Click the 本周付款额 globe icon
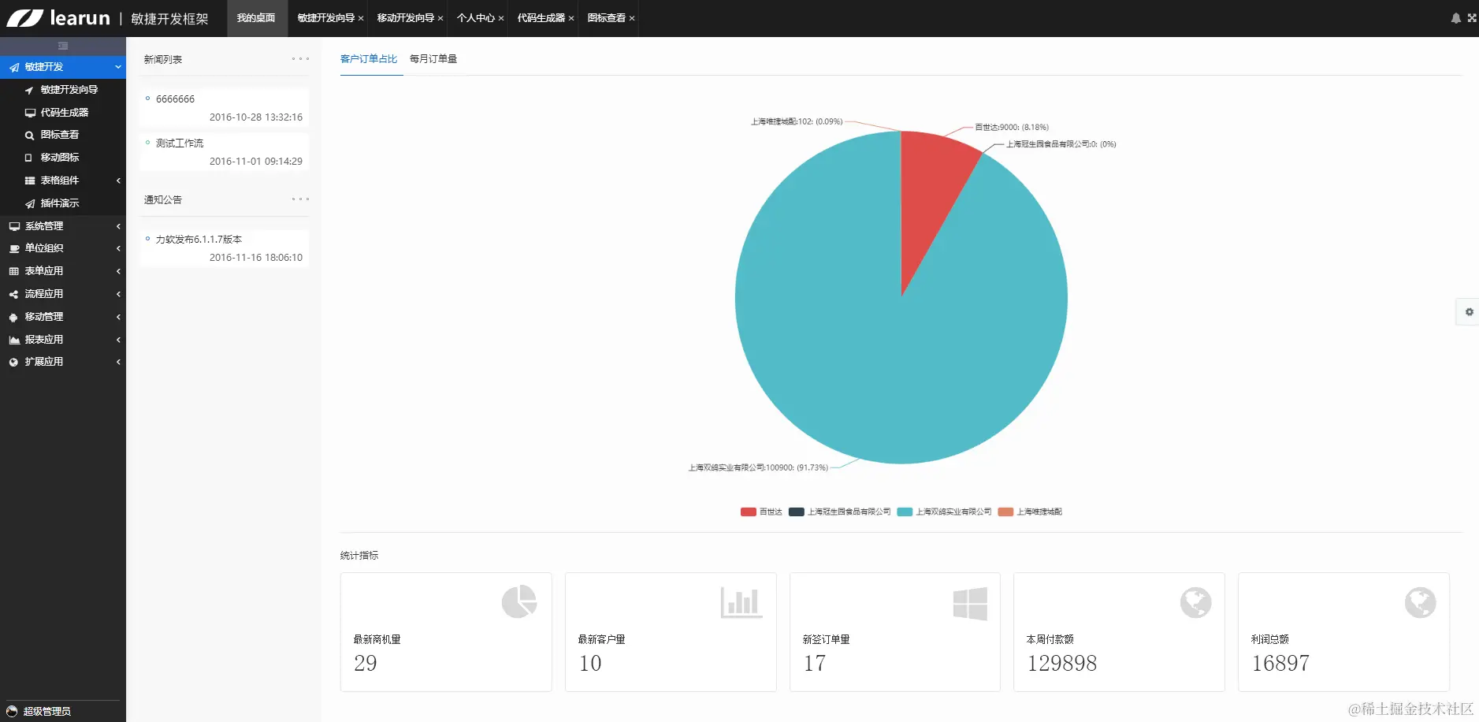1479x722 pixels. coord(1195,603)
